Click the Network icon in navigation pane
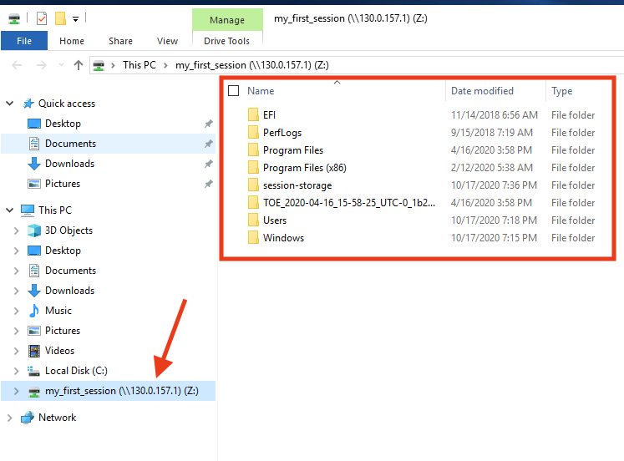Image resolution: width=624 pixels, height=461 pixels. (x=28, y=418)
